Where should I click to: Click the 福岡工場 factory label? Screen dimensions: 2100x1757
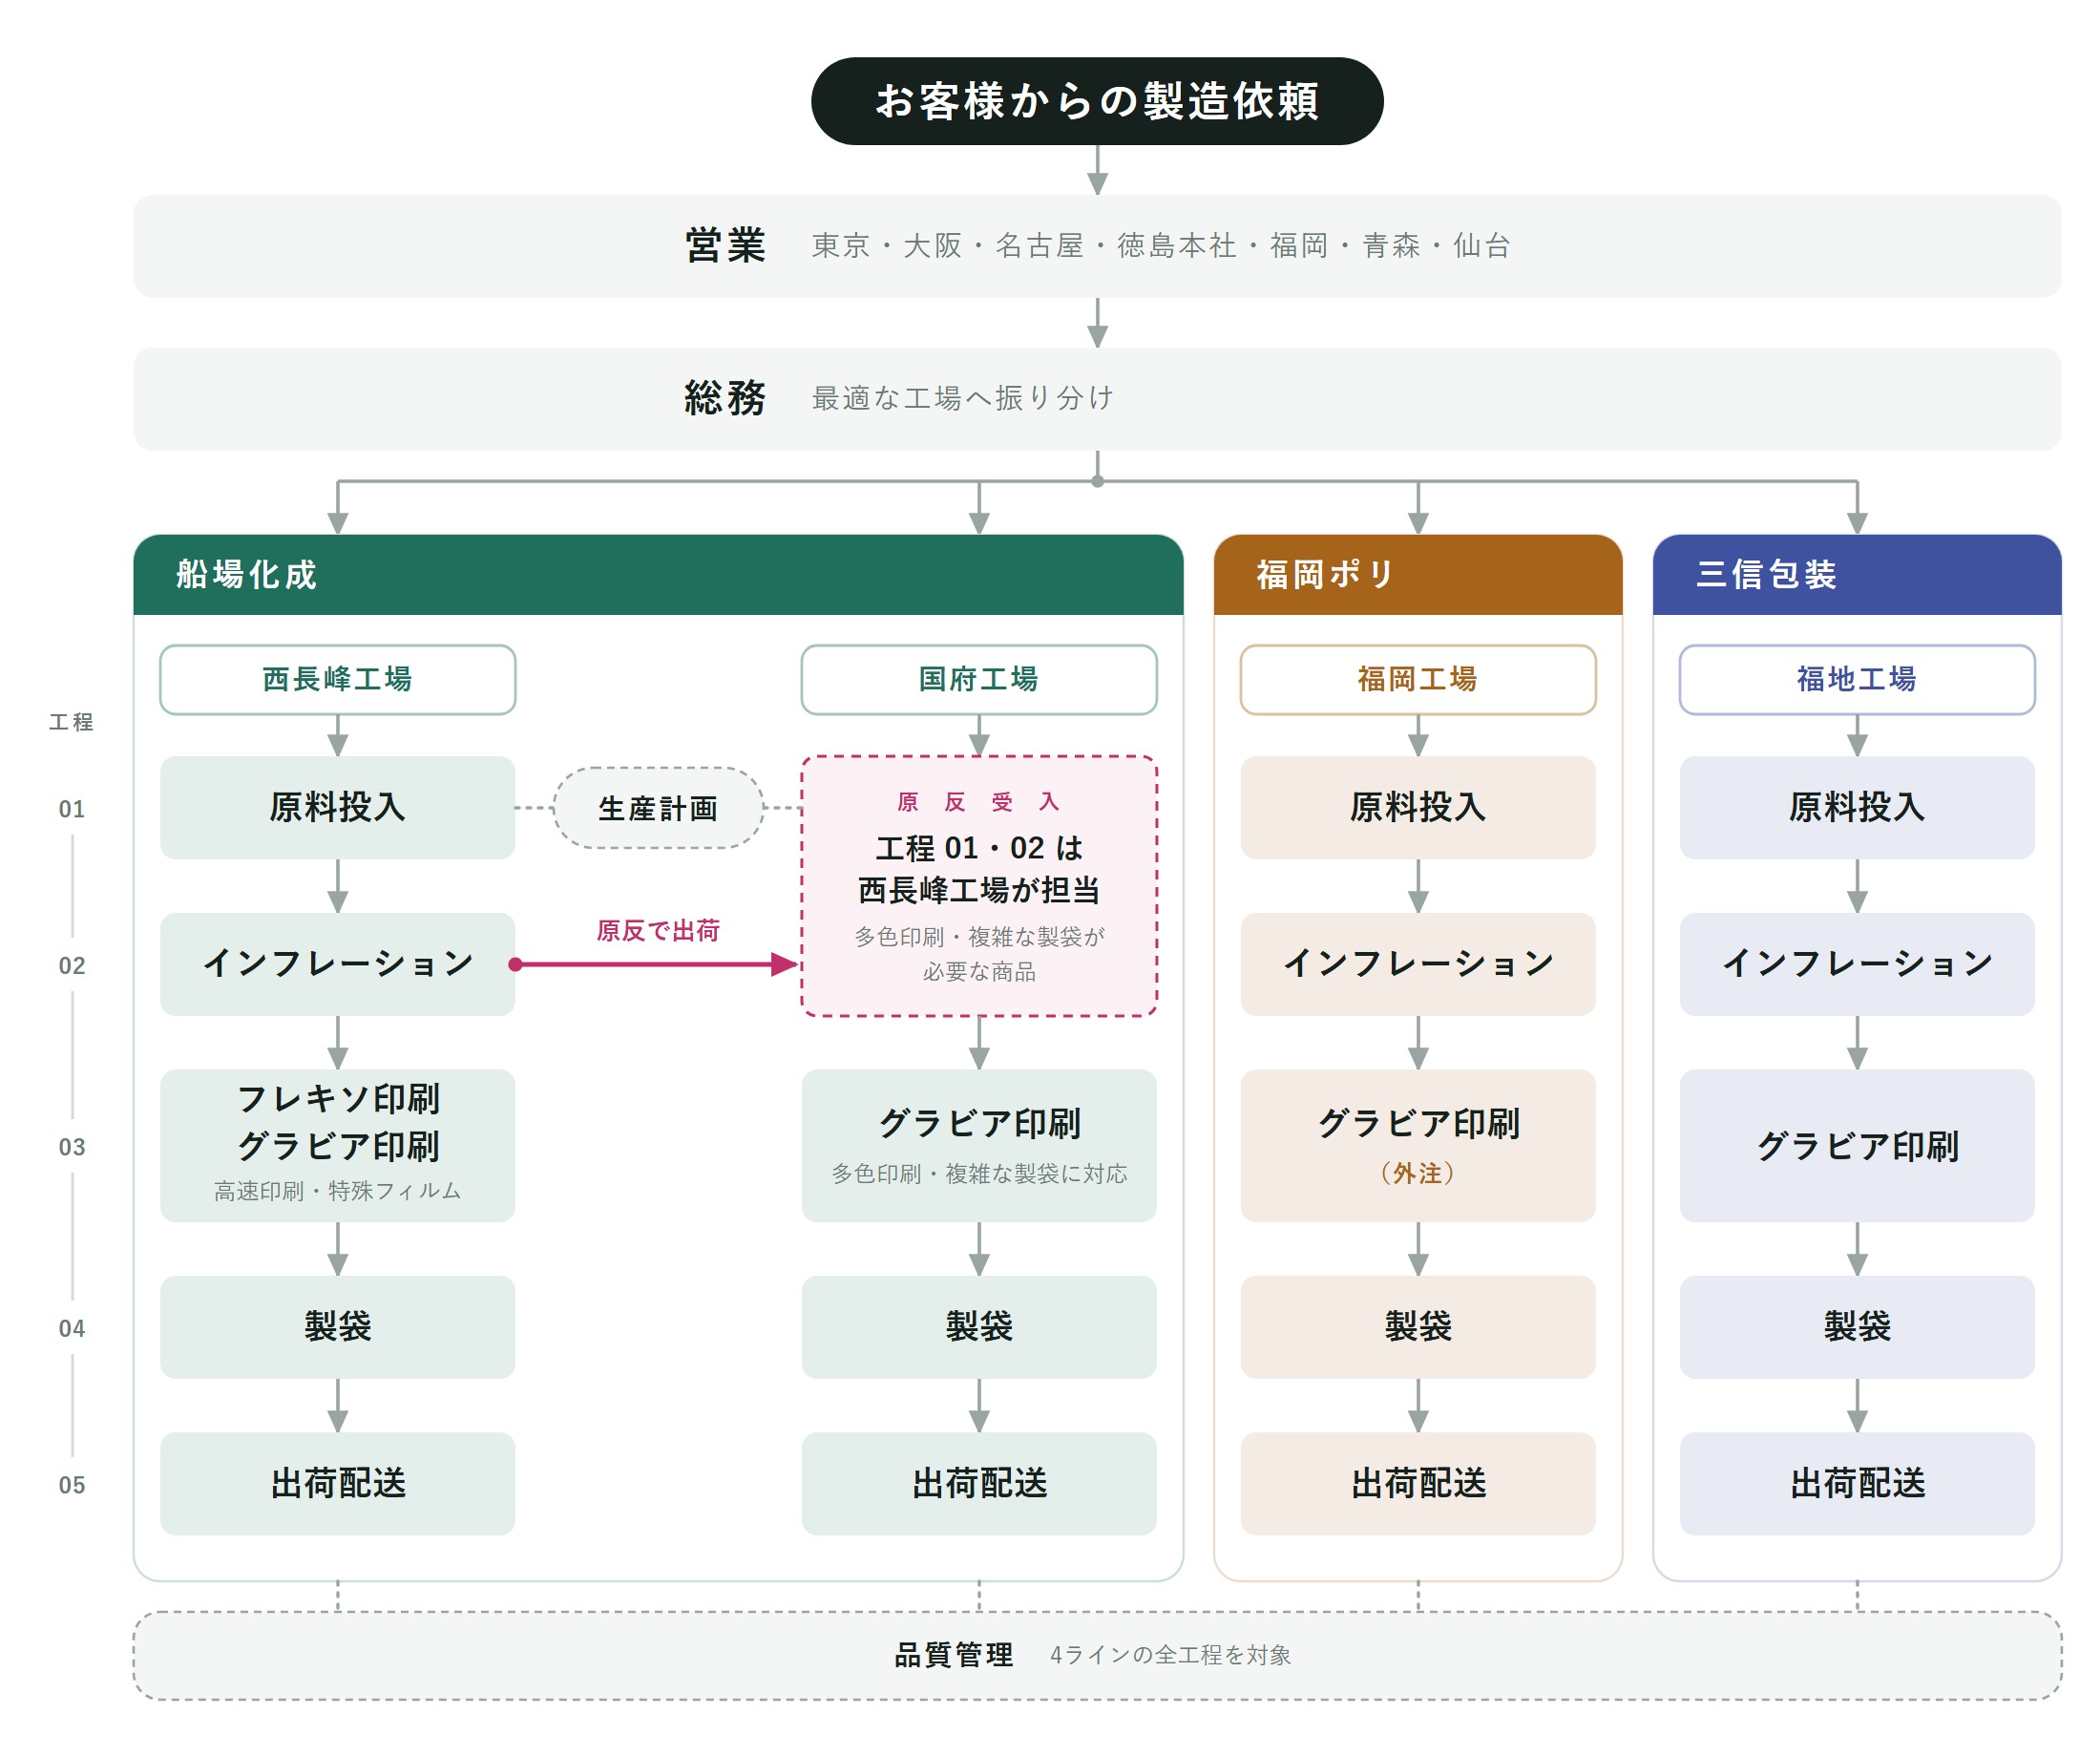tap(1418, 679)
